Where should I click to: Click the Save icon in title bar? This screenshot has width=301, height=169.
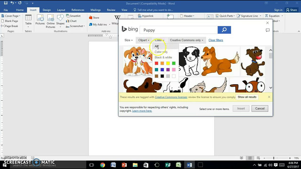(x=6, y=3)
